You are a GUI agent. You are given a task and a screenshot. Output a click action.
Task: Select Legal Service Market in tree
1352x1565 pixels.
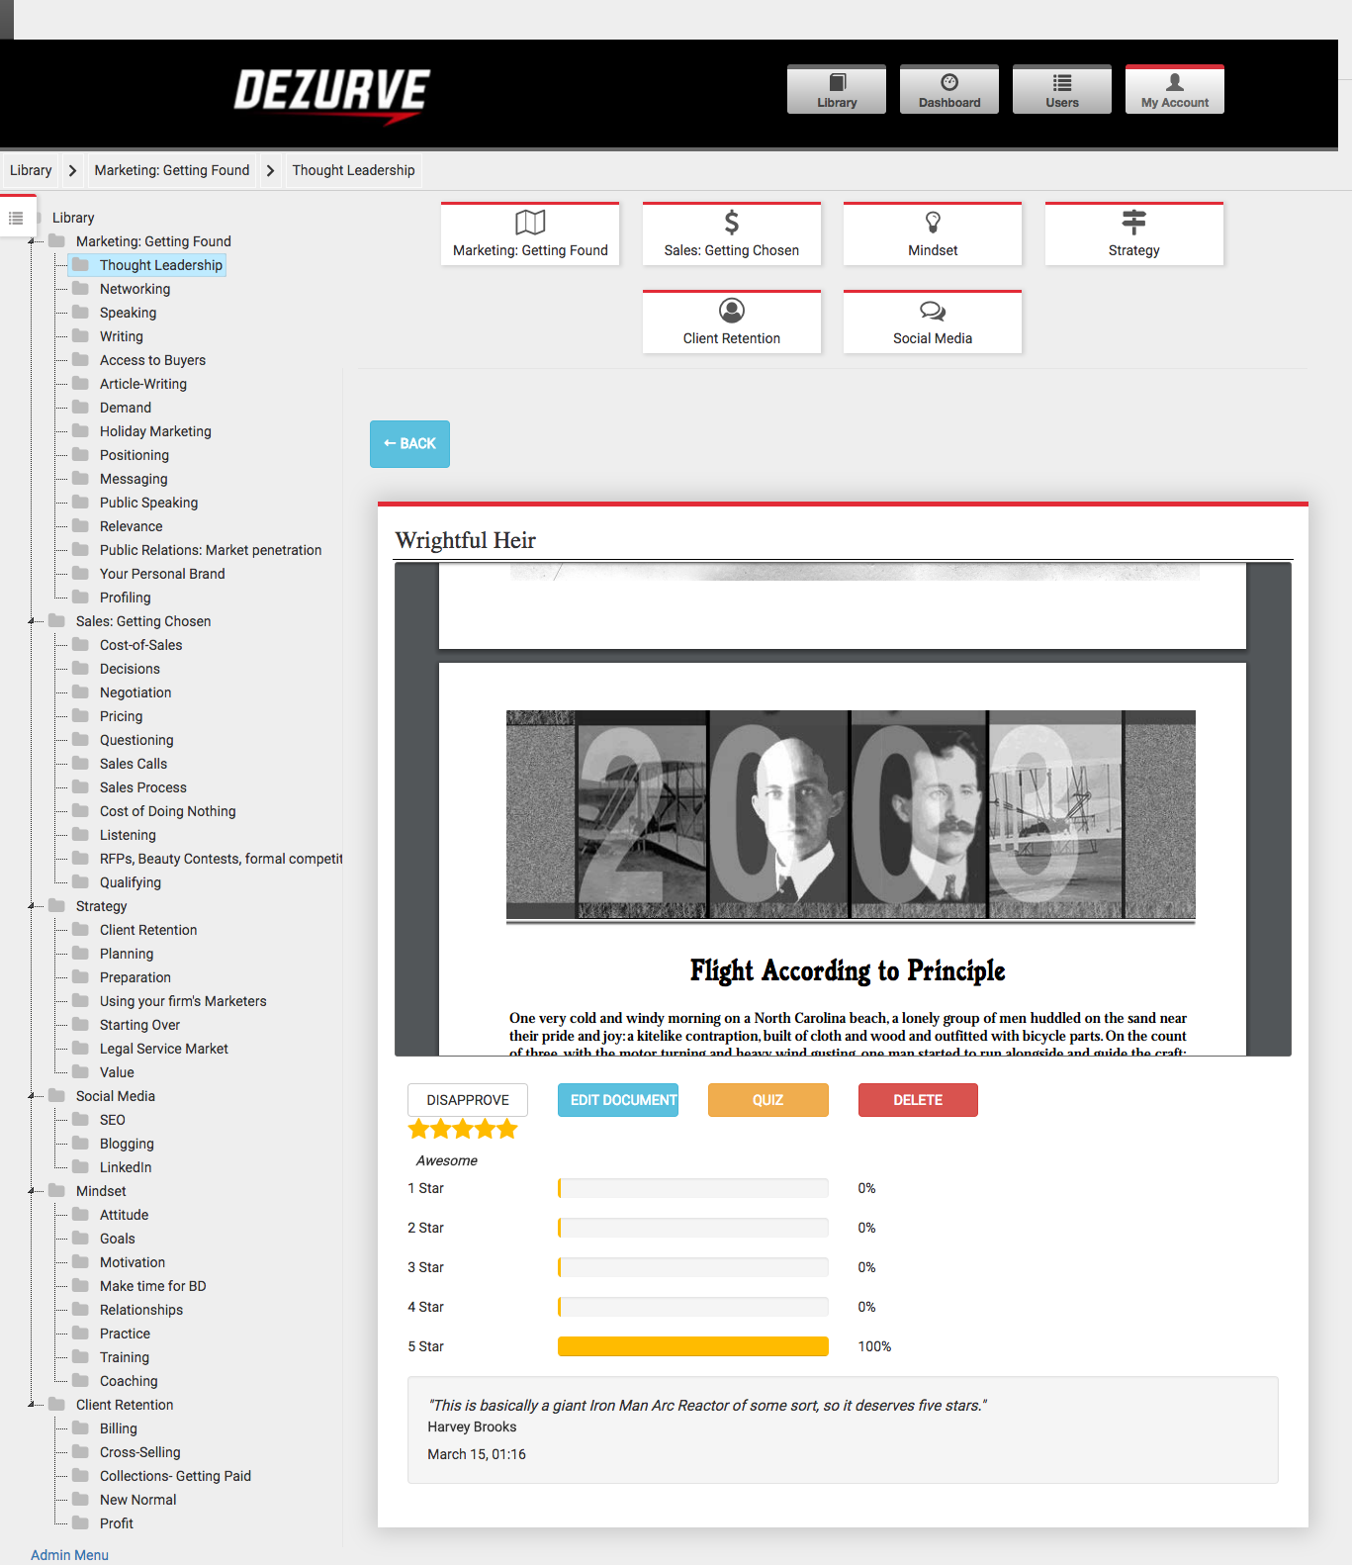tap(164, 1049)
